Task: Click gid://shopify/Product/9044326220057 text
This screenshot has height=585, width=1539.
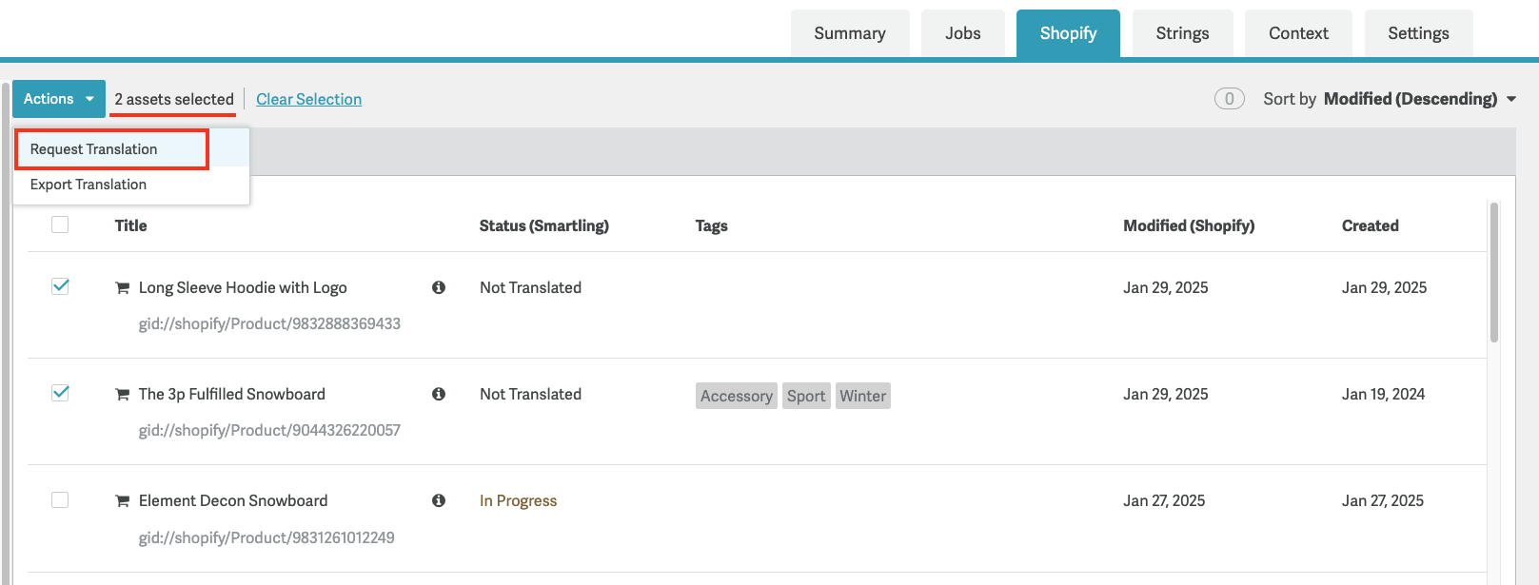Action: coord(269,430)
